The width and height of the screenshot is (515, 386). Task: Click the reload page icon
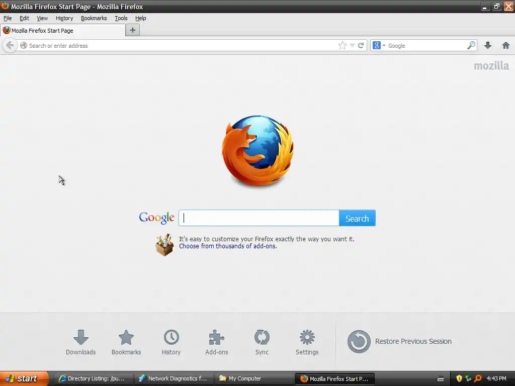361,45
